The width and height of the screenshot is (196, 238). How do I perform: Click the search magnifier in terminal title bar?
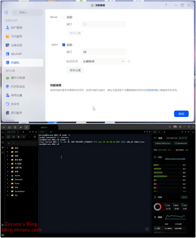(x=170, y=126)
